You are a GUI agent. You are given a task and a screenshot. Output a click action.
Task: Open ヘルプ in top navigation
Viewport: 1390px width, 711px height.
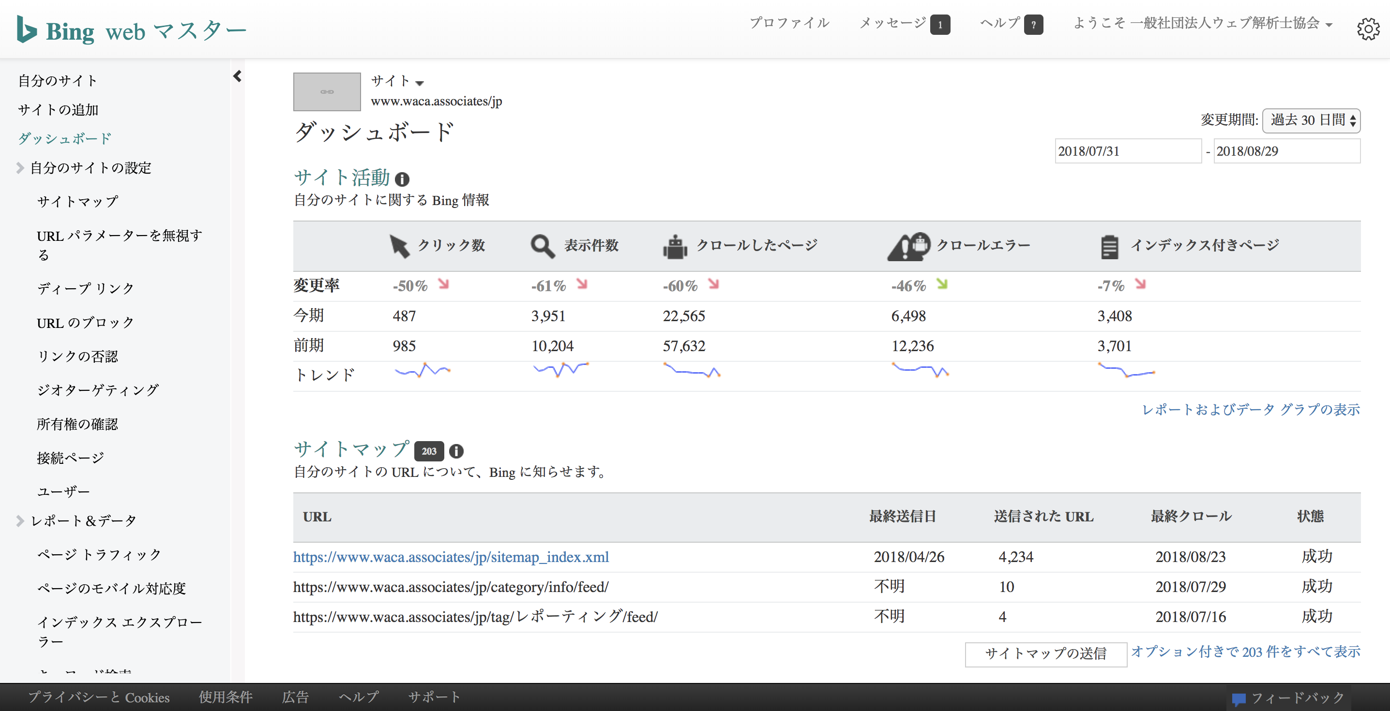999,23
